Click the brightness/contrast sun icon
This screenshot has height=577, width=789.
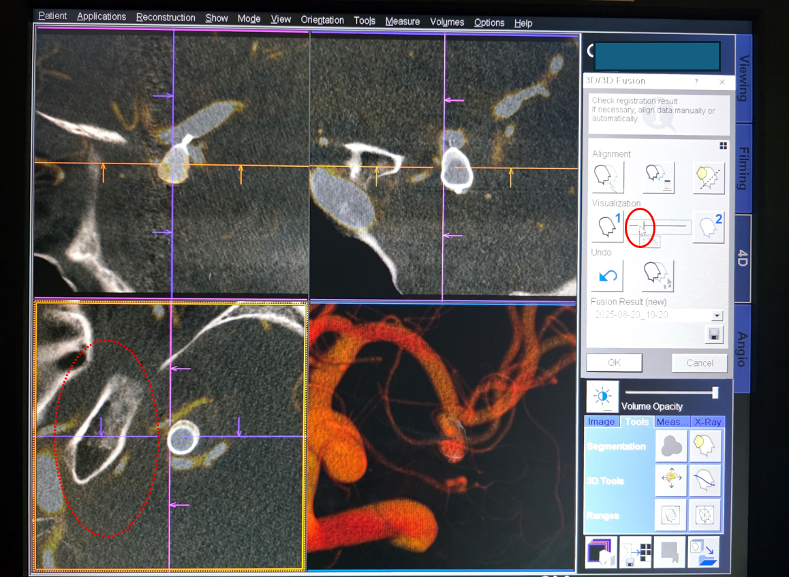(x=602, y=396)
